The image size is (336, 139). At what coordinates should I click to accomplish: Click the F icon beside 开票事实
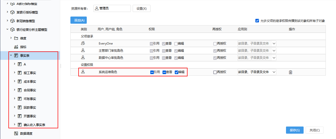[x=20, y=116]
